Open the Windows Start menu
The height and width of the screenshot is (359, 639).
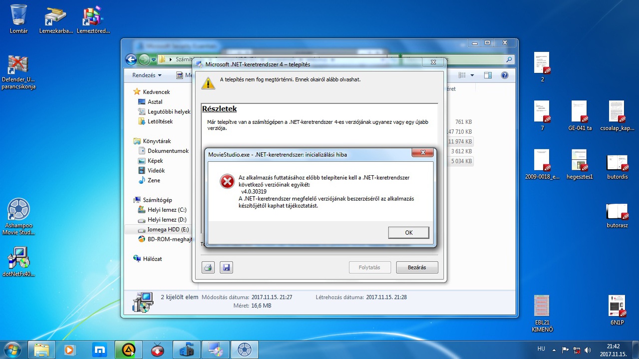click(x=12, y=350)
